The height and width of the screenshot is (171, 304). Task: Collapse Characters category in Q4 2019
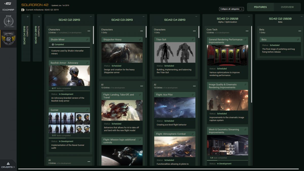tap(194, 31)
